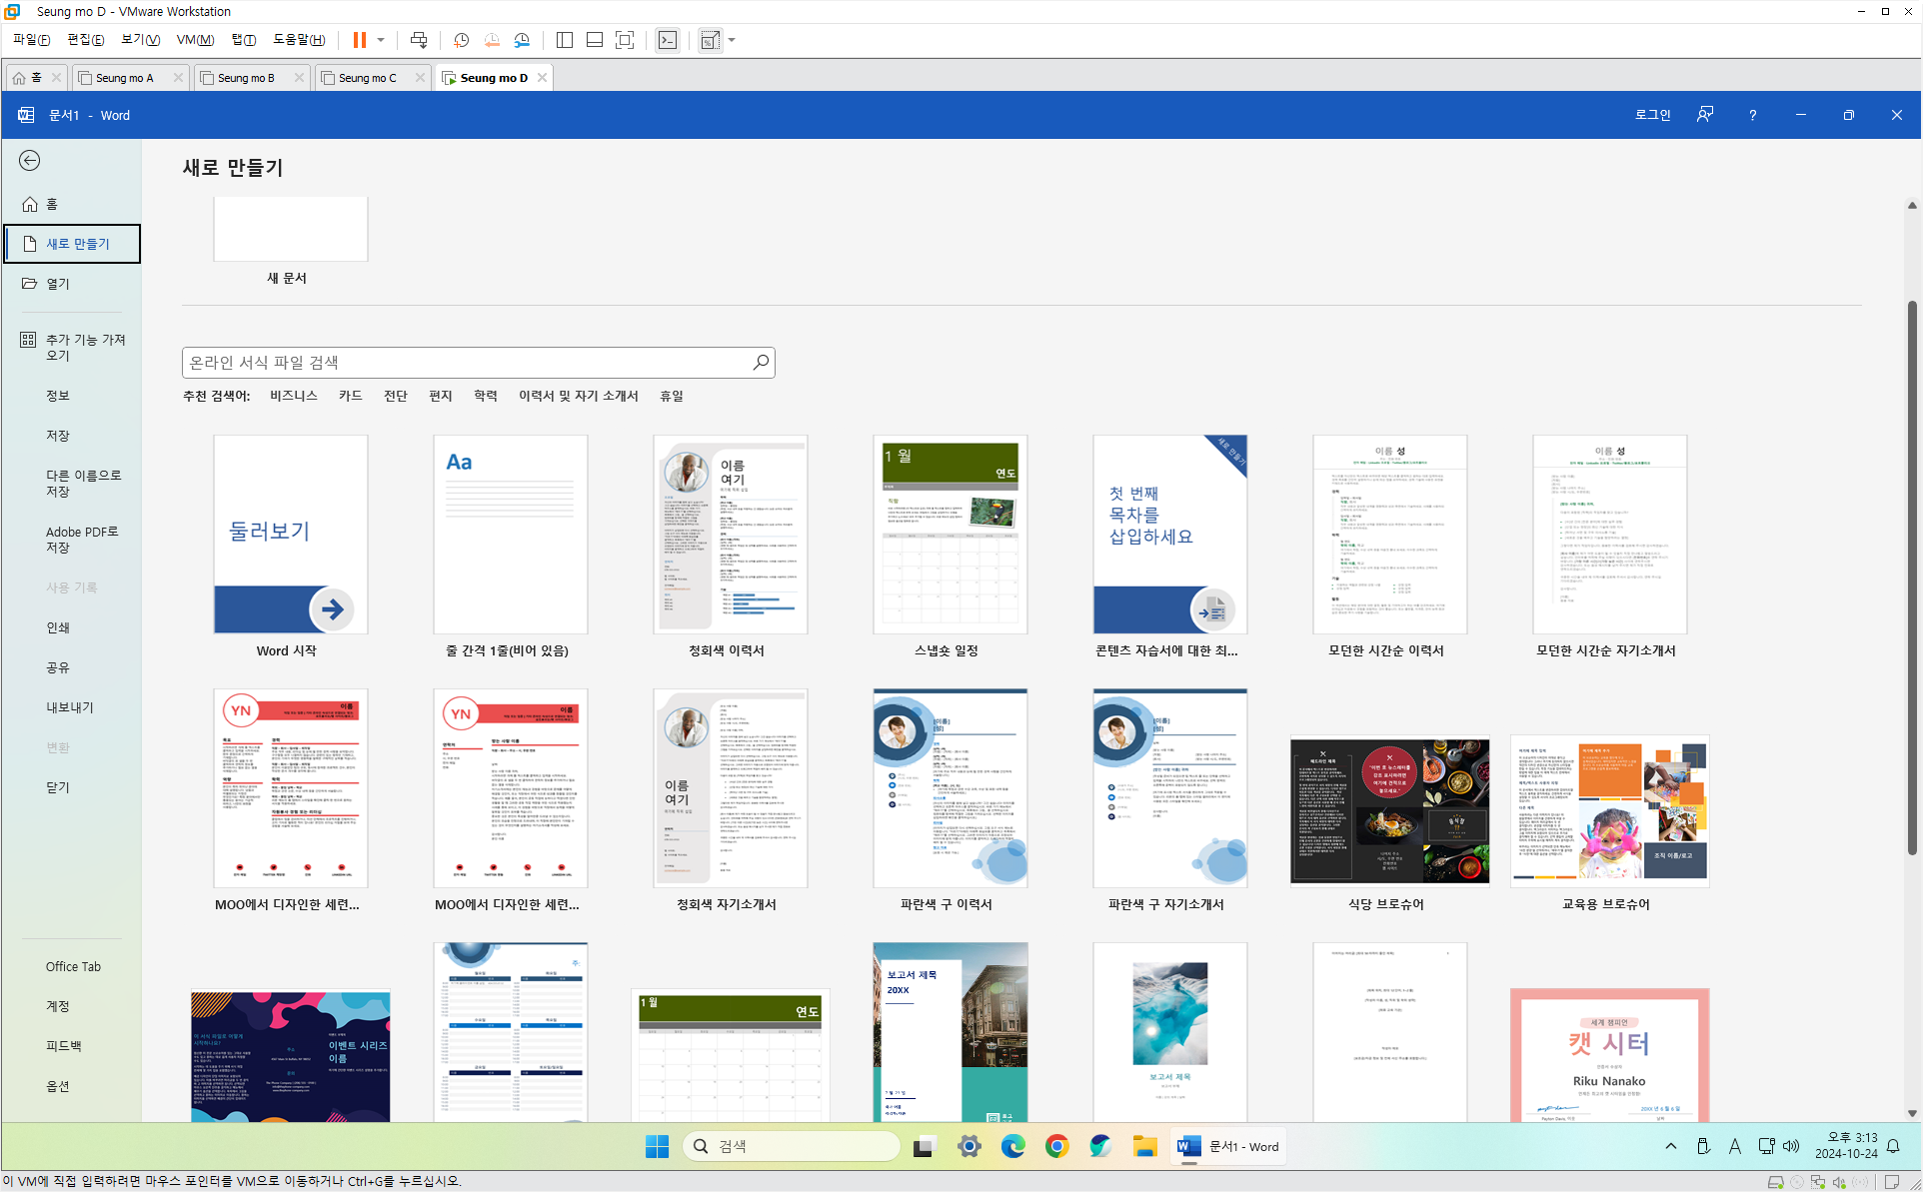The height and width of the screenshot is (1192, 1923).
Task: Click 로그인 in the Word title bar
Action: [1652, 115]
